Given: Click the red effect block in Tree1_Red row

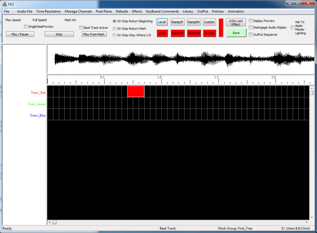Looking at the screenshot, I should [x=136, y=91].
